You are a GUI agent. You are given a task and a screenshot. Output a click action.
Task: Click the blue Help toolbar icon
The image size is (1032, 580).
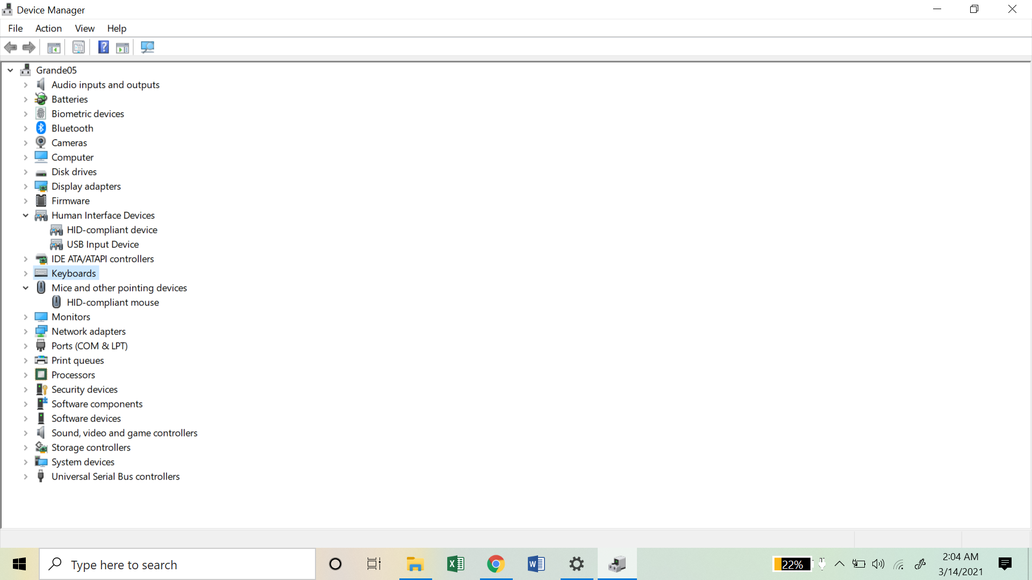point(103,47)
